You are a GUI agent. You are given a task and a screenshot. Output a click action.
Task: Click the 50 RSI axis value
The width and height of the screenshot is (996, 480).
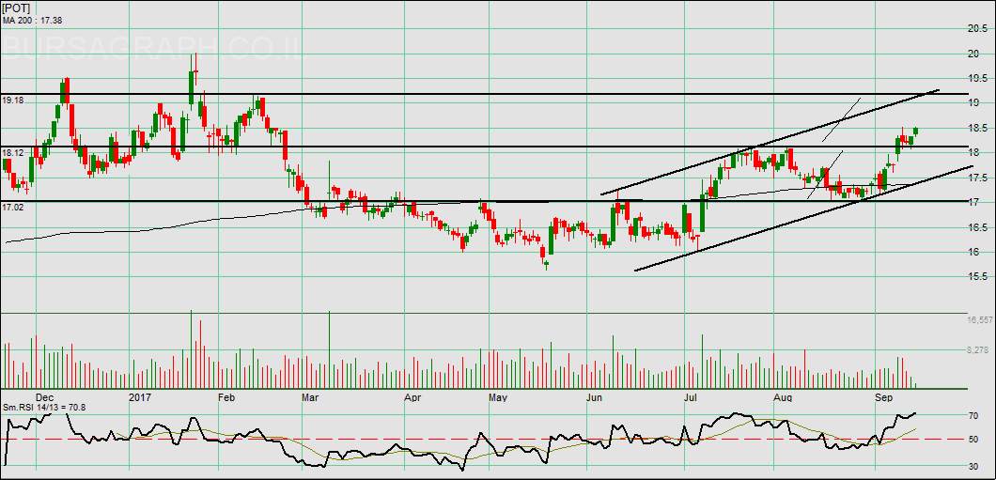pyautogui.click(x=972, y=440)
